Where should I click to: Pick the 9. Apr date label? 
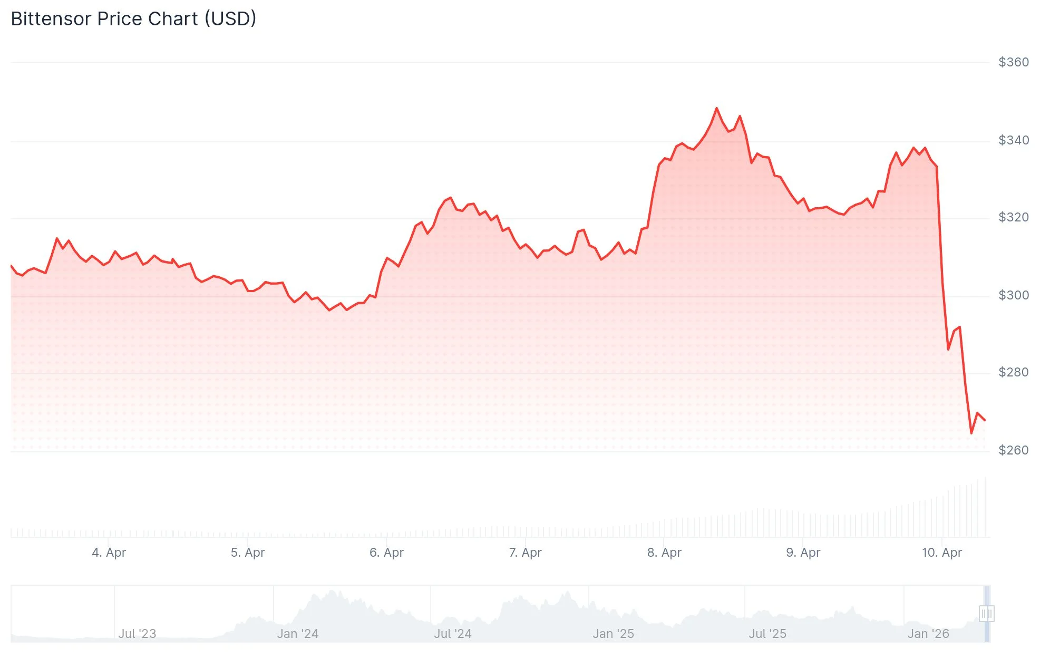803,553
